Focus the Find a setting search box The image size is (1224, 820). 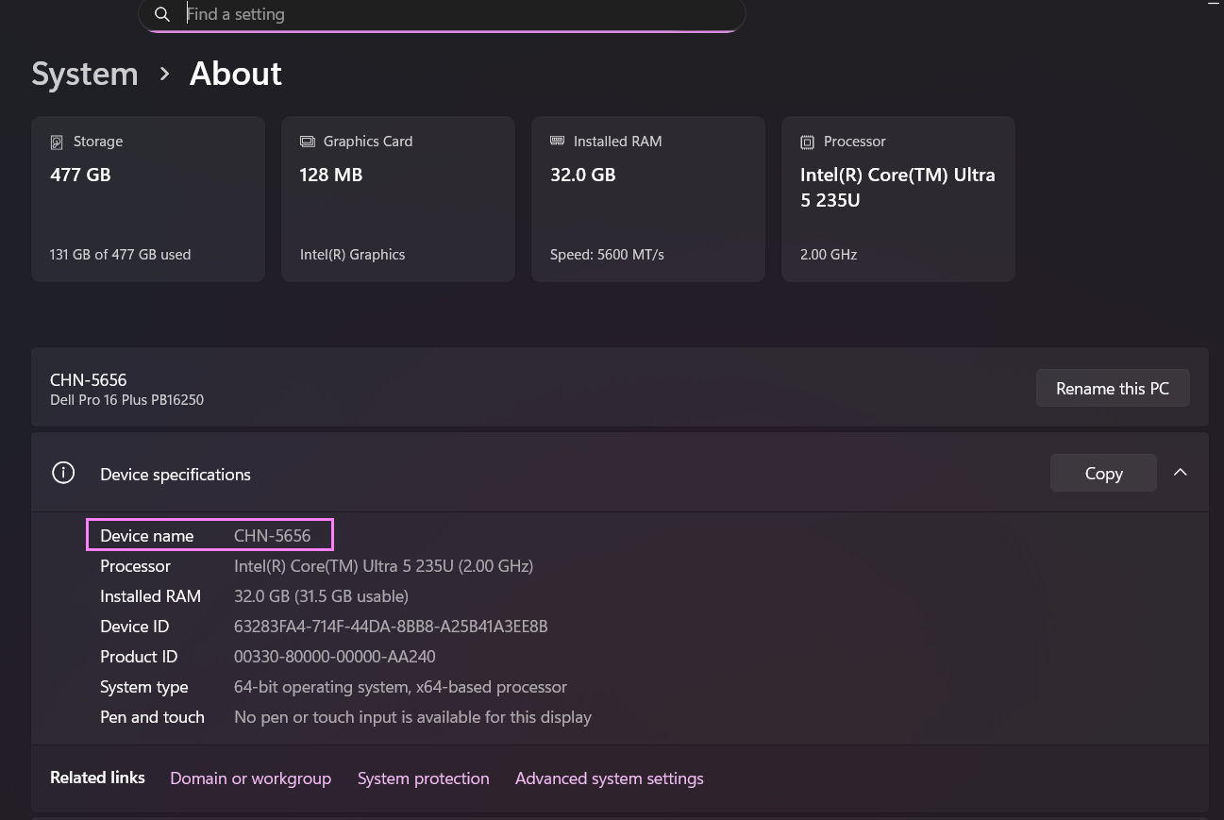pos(442,14)
